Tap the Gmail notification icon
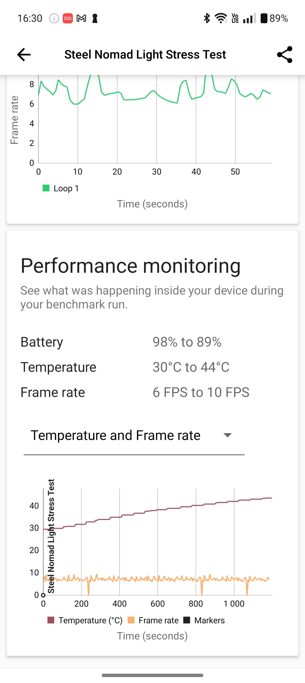The height and width of the screenshot is (683, 305). [x=81, y=18]
